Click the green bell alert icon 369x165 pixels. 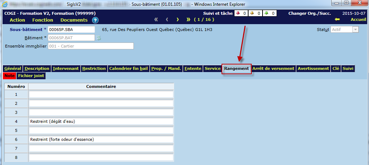pos(266,13)
